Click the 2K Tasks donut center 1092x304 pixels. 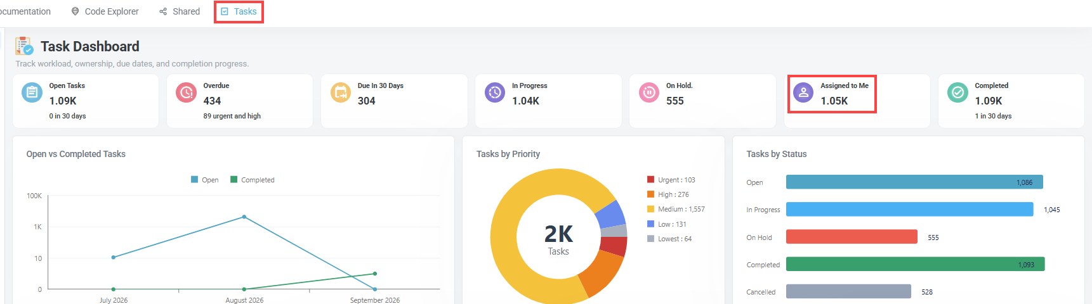pos(558,239)
